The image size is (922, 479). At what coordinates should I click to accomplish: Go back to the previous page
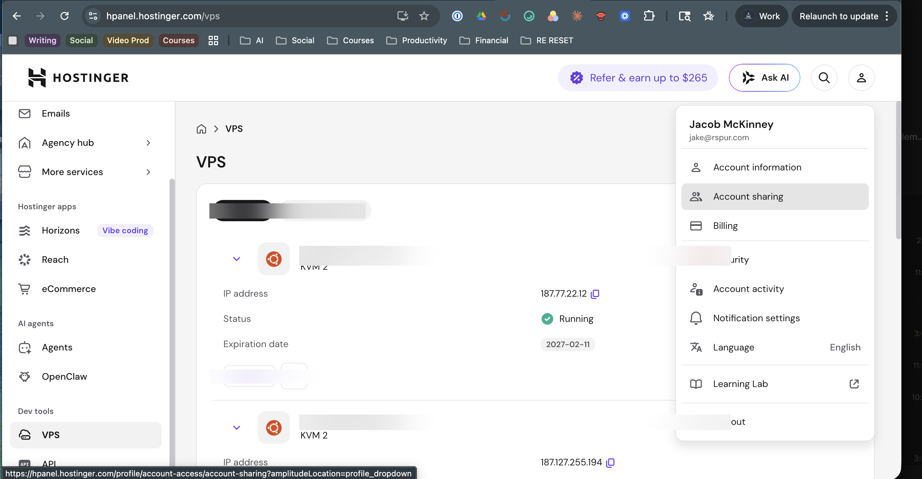[x=17, y=16]
